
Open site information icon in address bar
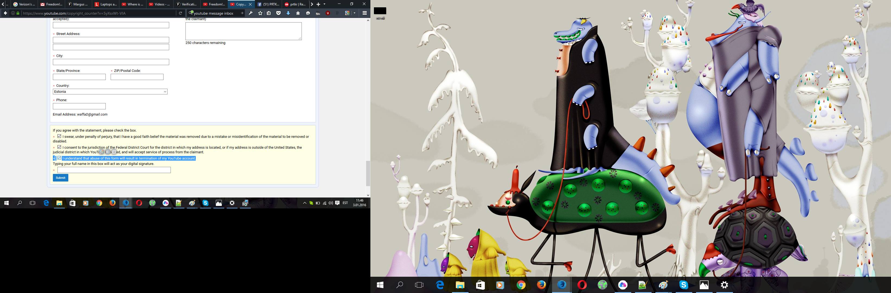click(x=13, y=13)
